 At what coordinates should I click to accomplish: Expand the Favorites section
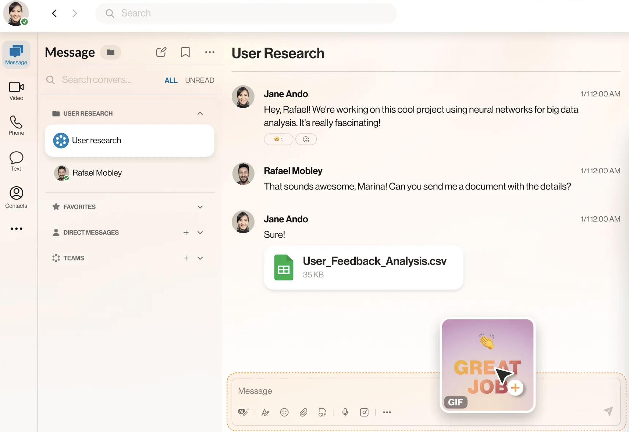pyautogui.click(x=200, y=207)
